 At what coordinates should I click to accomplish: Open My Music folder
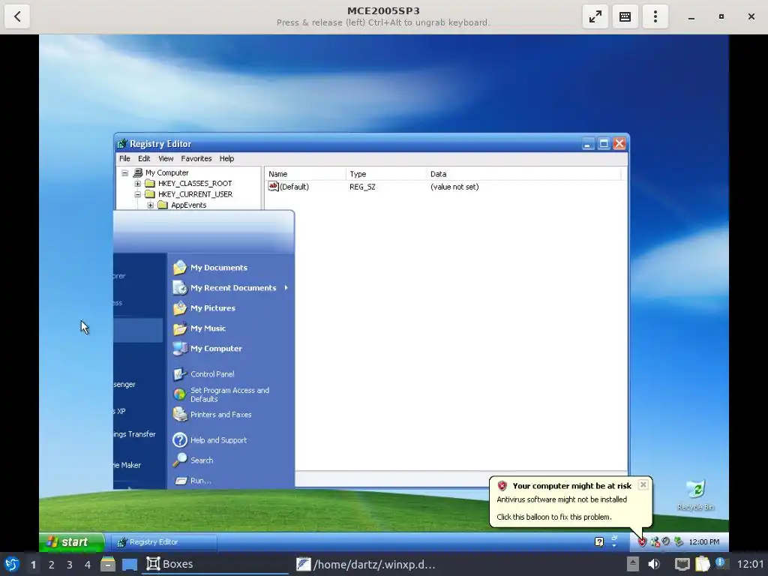[199, 328]
